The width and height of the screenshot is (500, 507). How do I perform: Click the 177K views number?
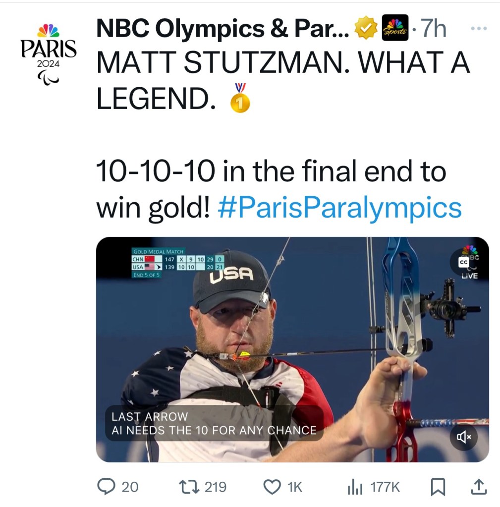point(385,487)
